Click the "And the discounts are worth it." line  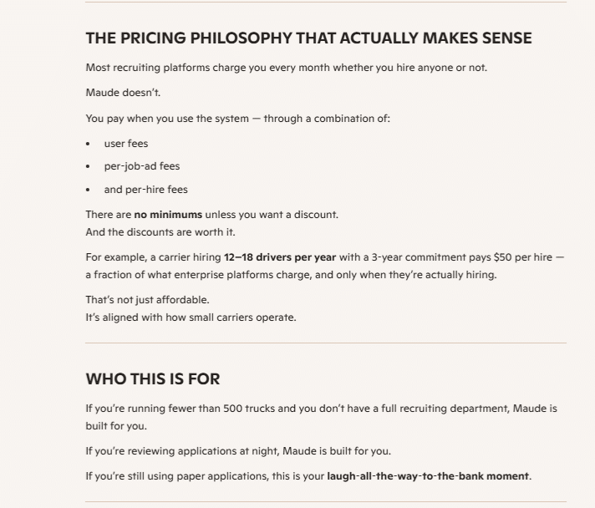(160, 232)
